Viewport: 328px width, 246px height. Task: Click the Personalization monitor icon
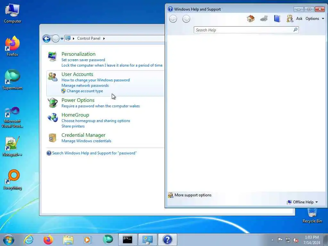tap(52, 56)
